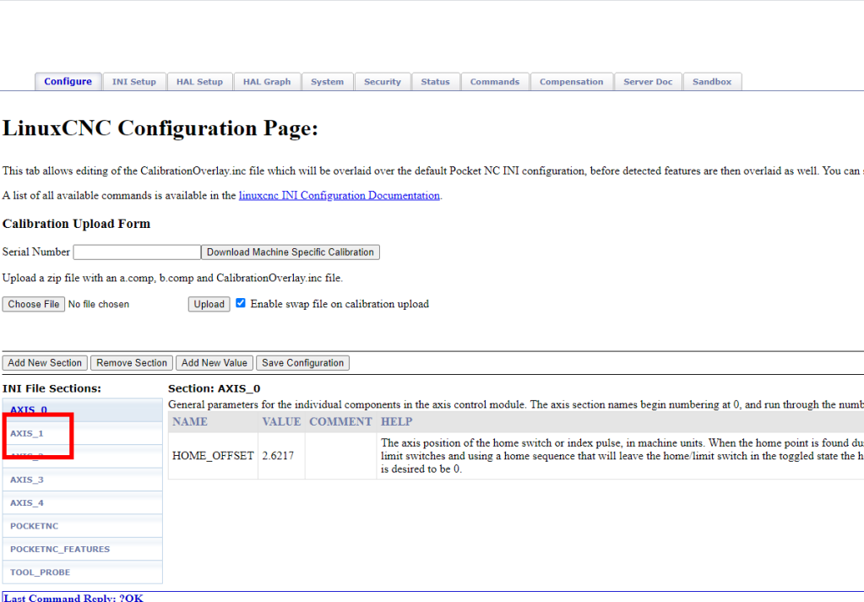
Task: Click Add New Section button
Action: click(45, 363)
